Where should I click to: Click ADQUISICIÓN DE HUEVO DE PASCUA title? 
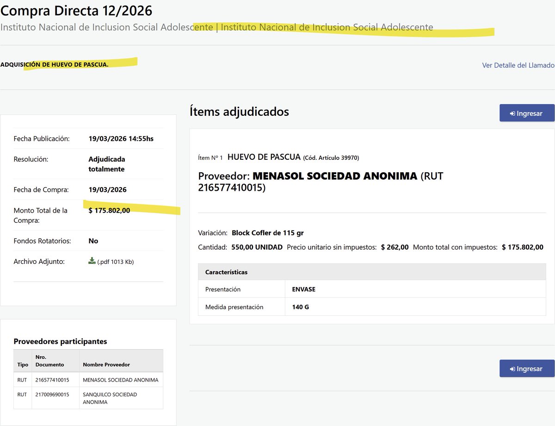[x=54, y=64]
